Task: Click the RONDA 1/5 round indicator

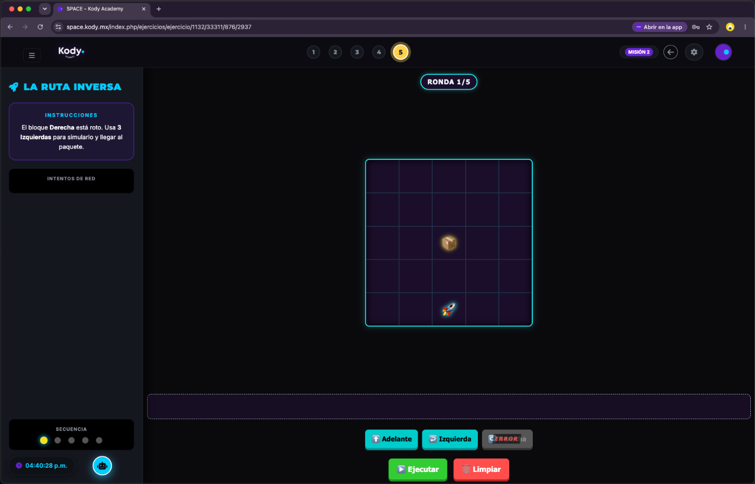Action: (449, 82)
